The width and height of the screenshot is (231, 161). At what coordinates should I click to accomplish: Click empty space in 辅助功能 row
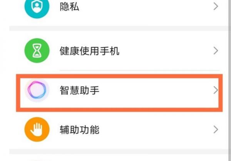tap(154, 130)
